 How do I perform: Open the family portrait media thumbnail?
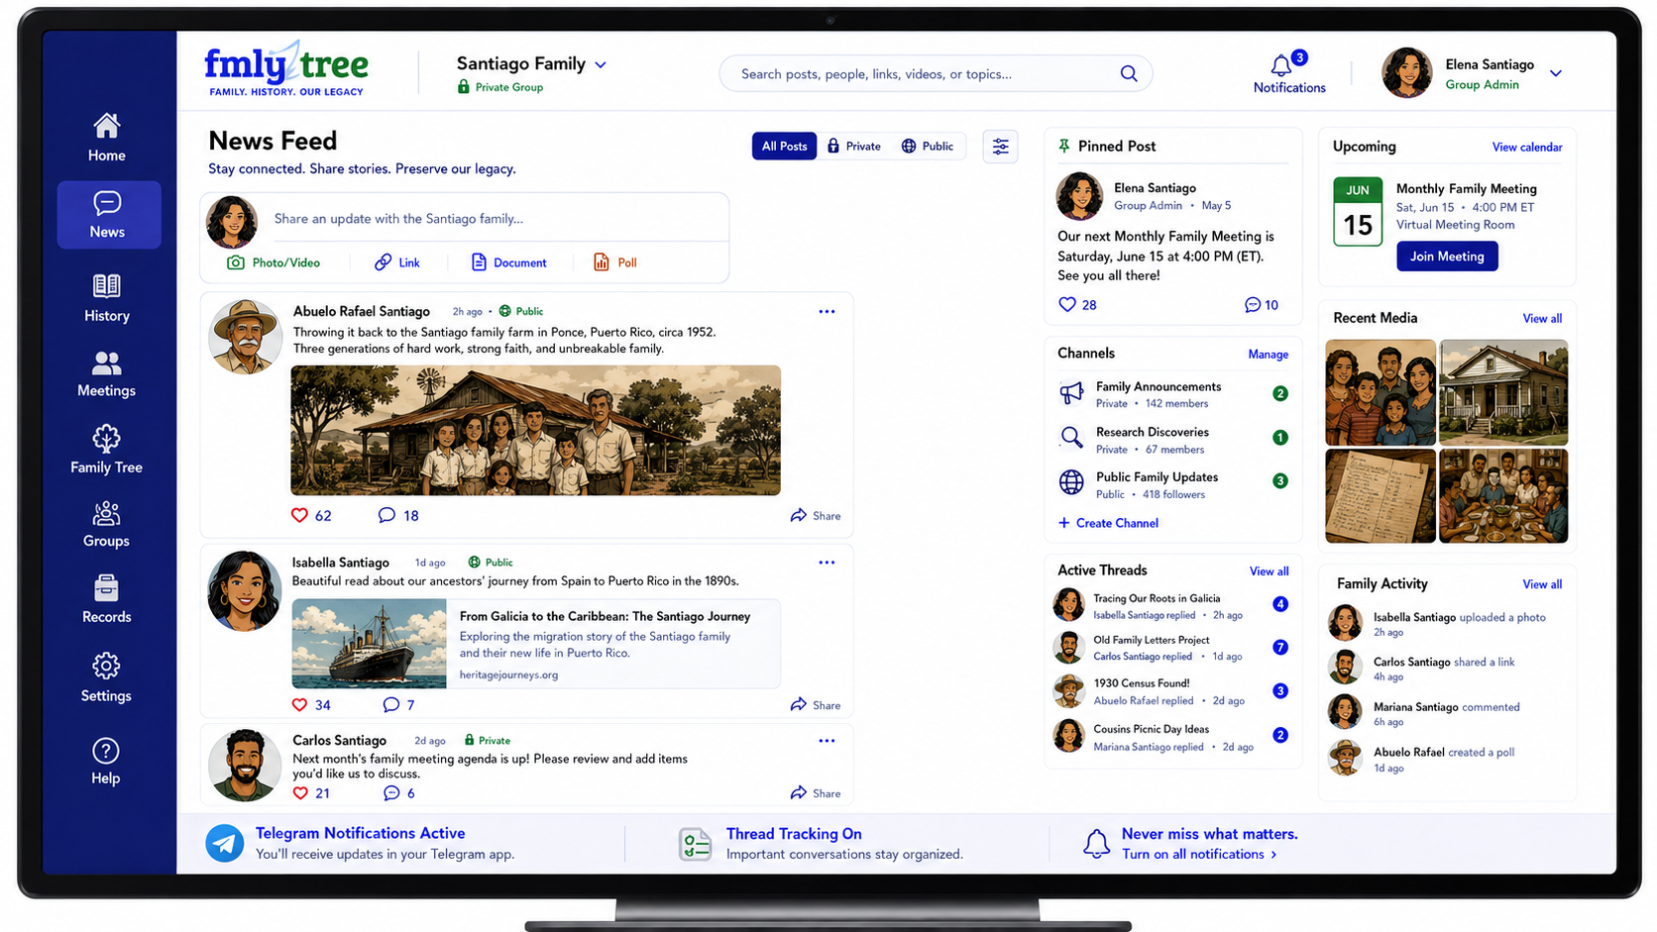click(1381, 392)
